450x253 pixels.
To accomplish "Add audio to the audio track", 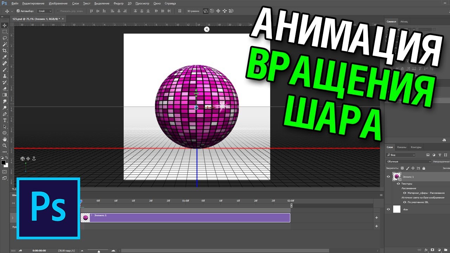I will [377, 227].
